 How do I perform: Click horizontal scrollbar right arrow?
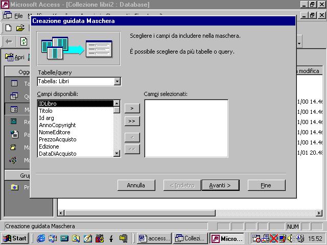[x=319, y=213]
